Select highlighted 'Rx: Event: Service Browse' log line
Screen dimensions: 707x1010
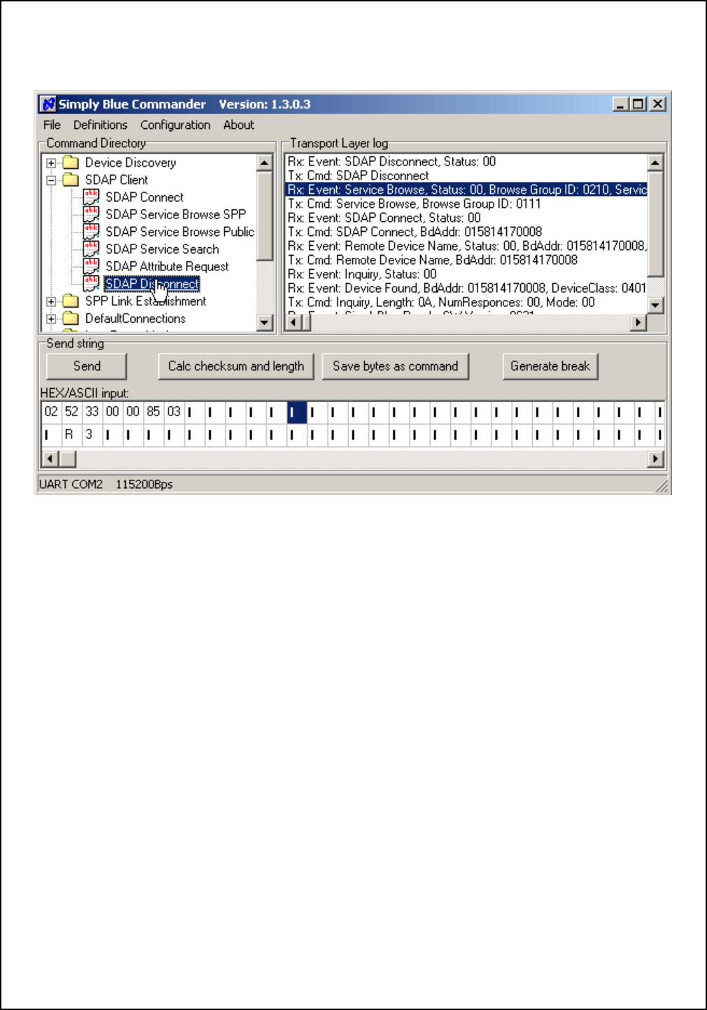tap(466, 190)
